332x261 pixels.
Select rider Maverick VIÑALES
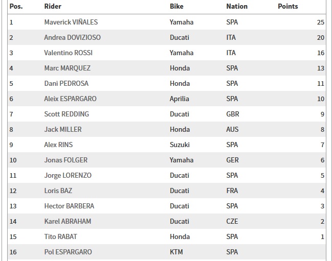coord(71,22)
